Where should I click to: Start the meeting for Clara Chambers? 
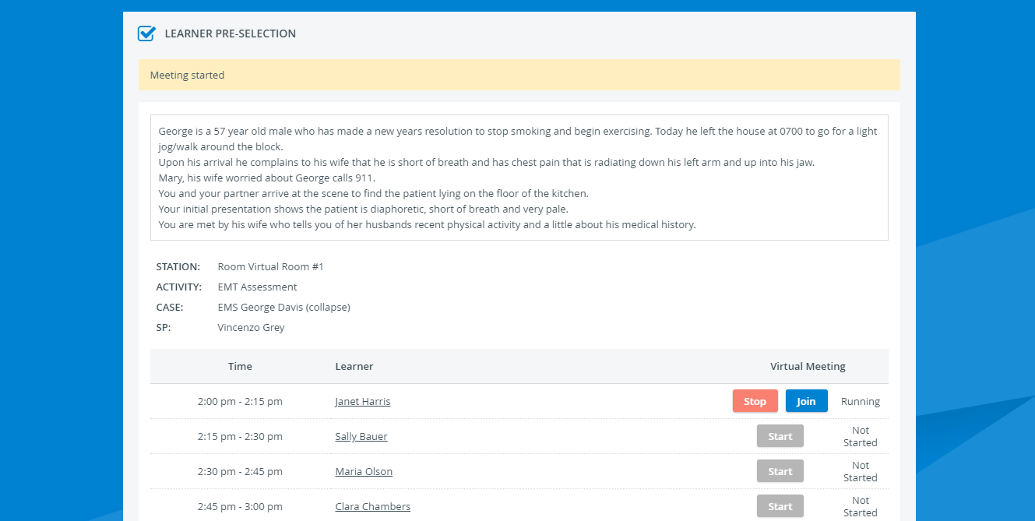[x=780, y=506]
